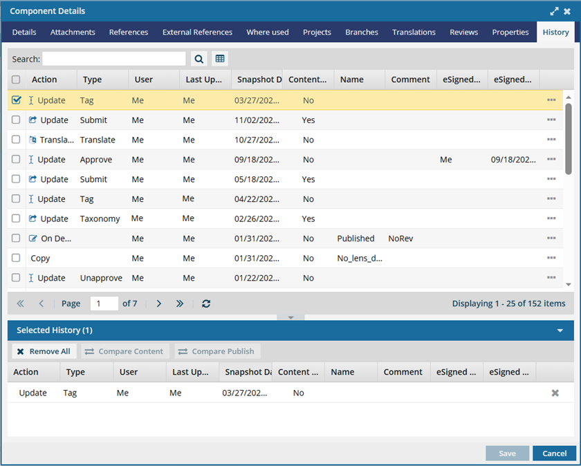581x466 pixels.
Task: Remove selected Tag entry with X icon
Action: [555, 393]
